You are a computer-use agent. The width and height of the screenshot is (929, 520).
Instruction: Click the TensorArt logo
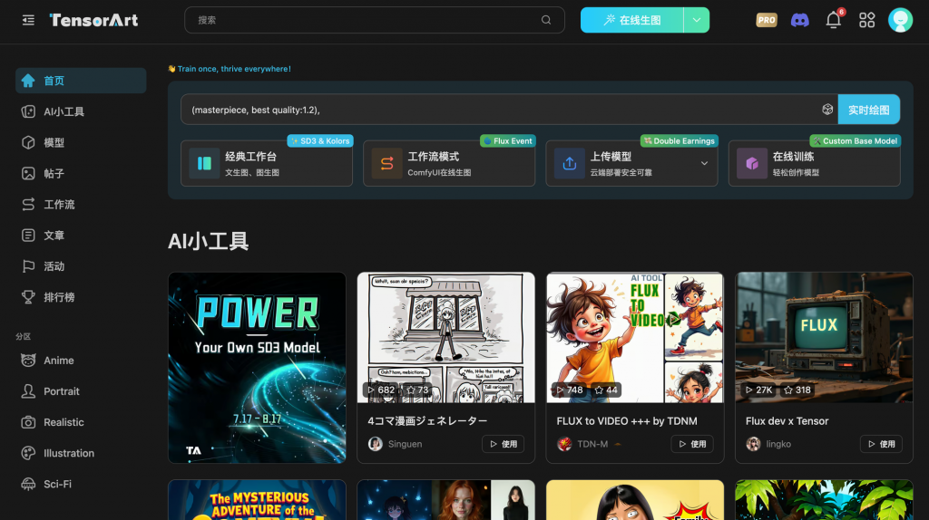click(x=93, y=20)
